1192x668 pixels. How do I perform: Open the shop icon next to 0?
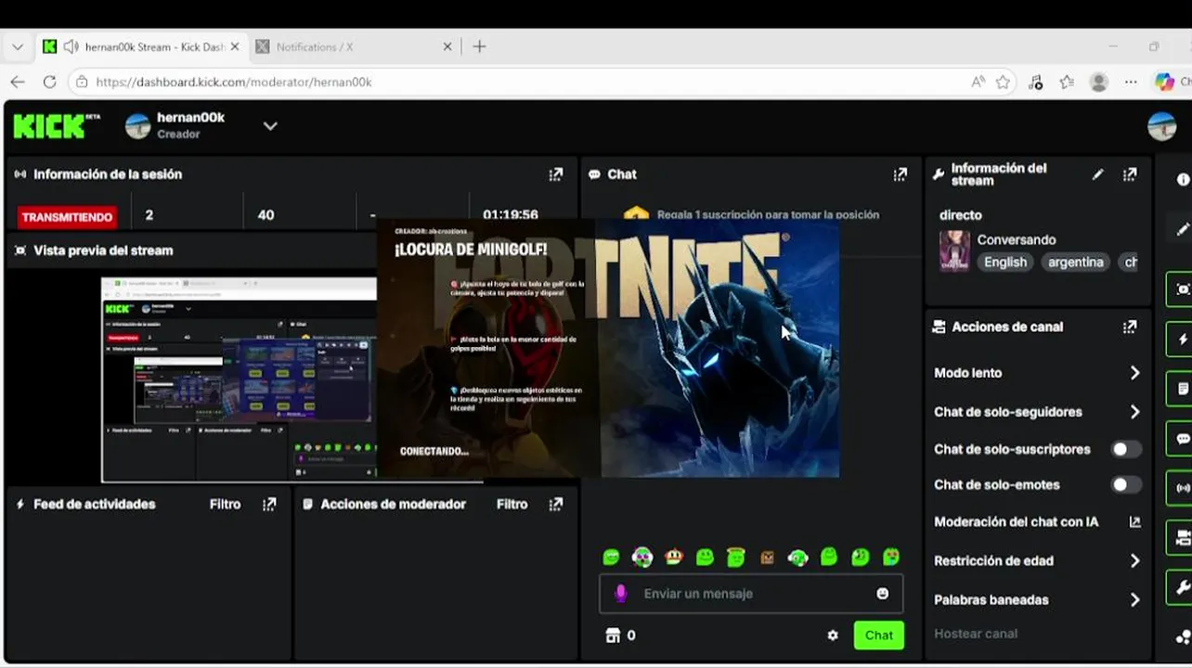(x=613, y=636)
